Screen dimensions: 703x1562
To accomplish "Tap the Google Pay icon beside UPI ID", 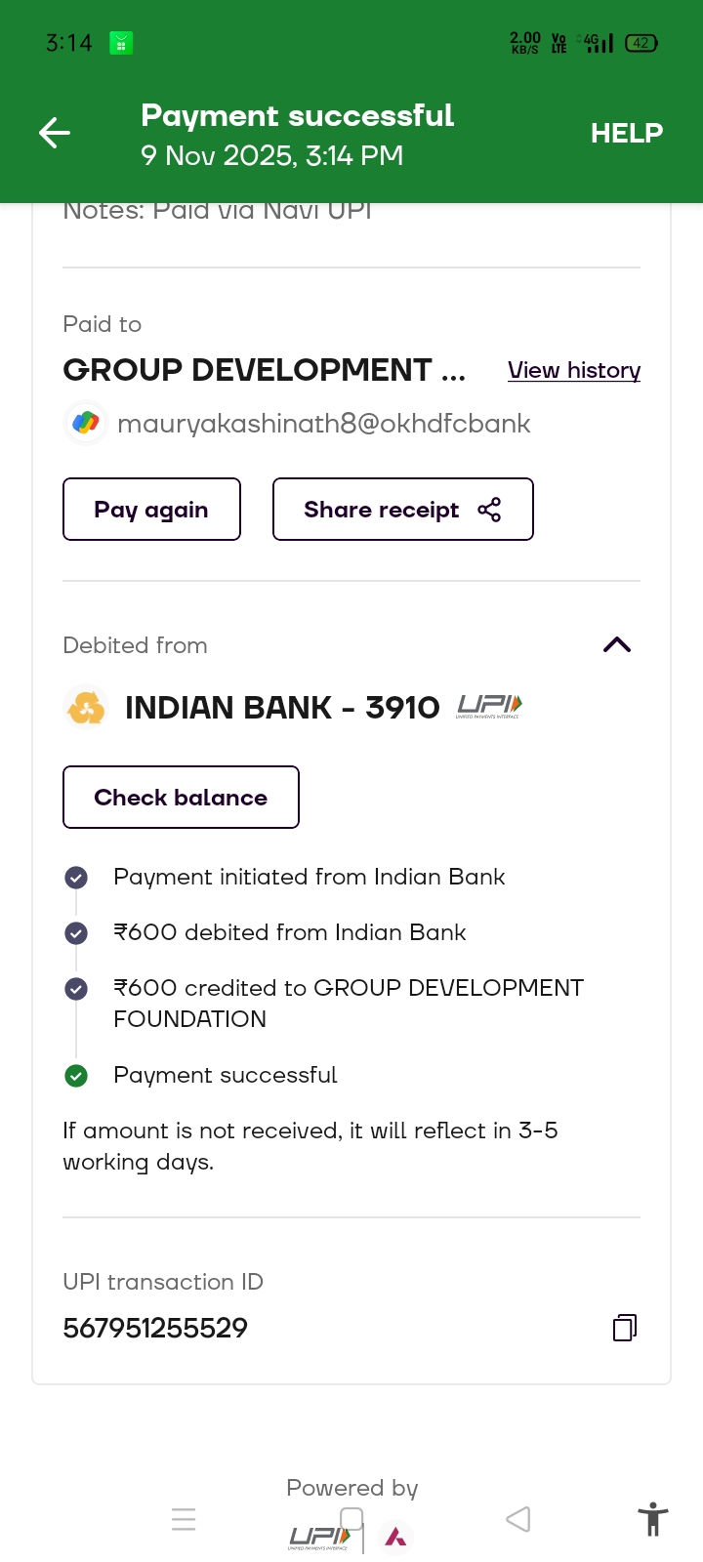I will [x=86, y=424].
